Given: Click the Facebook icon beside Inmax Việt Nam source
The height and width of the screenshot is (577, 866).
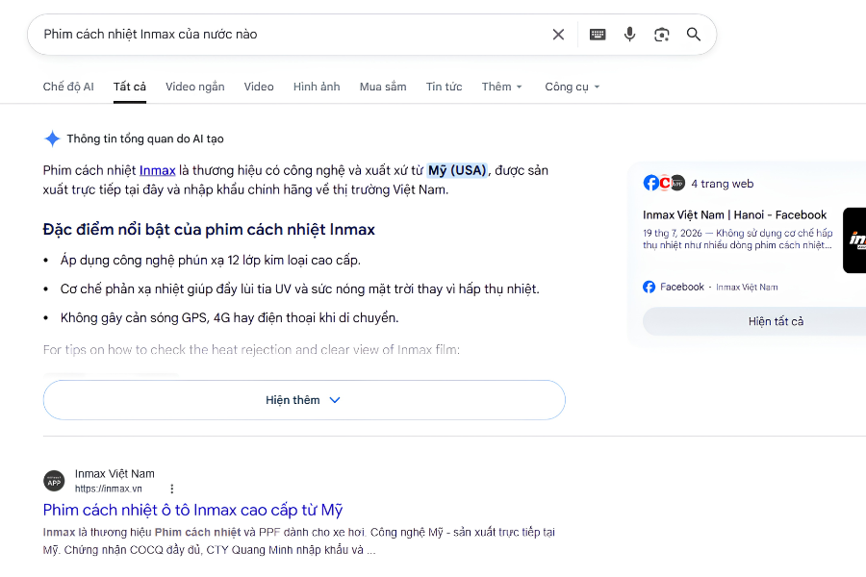Looking at the screenshot, I should [x=649, y=287].
